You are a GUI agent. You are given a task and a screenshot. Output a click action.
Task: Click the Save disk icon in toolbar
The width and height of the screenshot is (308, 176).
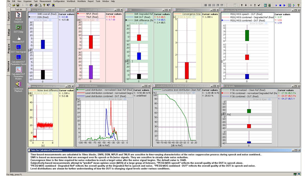click(18, 5)
